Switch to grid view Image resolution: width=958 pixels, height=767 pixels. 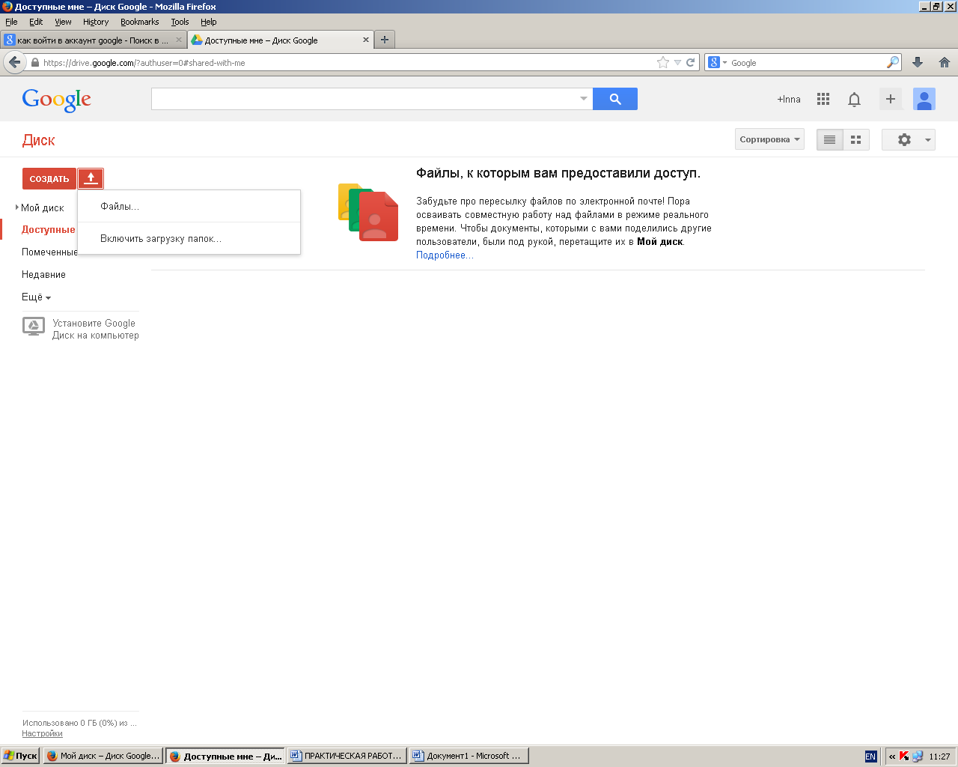[x=856, y=139]
